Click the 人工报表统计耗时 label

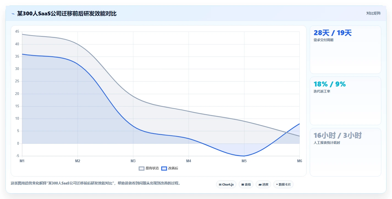click(327, 143)
